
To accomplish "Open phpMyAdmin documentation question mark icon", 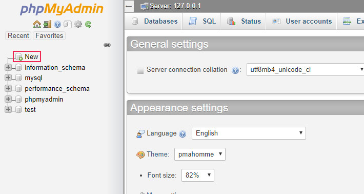I will tap(57, 24).
